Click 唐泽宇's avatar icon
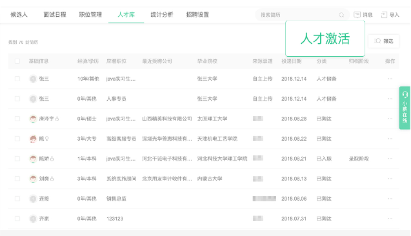 pyautogui.click(x=33, y=119)
